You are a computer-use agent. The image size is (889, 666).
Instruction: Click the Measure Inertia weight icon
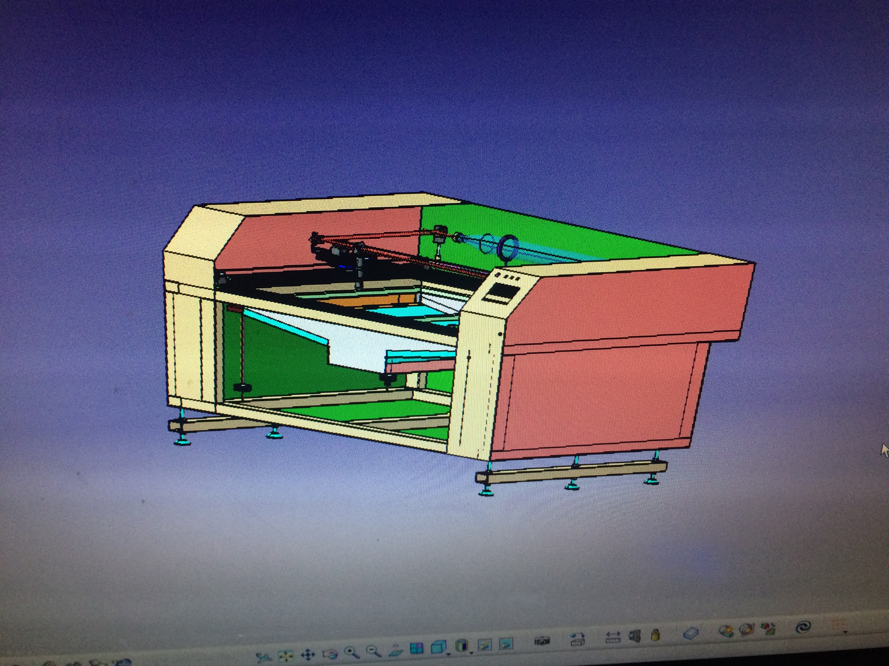(656, 635)
